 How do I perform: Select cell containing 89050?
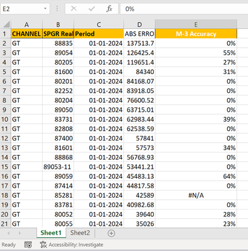58,110
